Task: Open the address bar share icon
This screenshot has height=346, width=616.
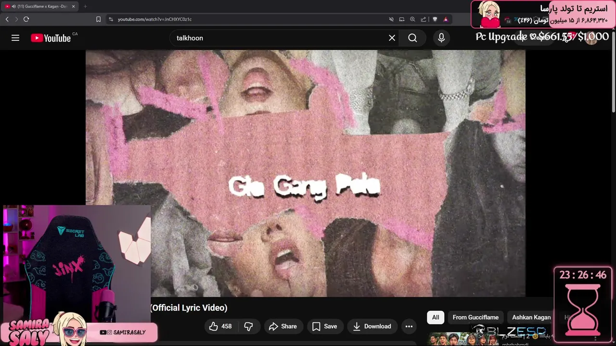Action: point(423,19)
